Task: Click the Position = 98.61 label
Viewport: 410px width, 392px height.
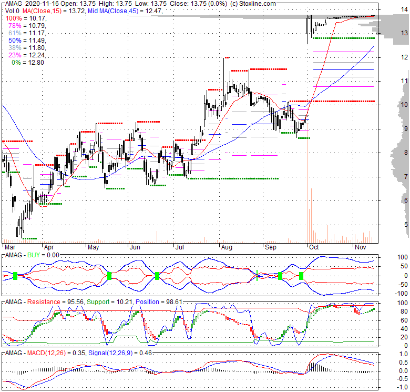Action: coord(159,301)
